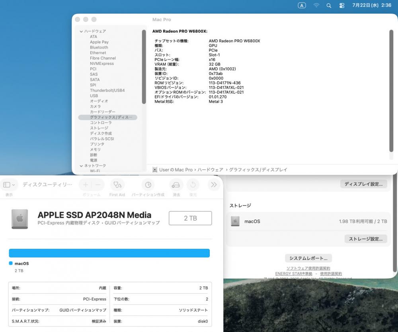
Task: Select 電源 in the sidebar
Action: [x=94, y=160]
